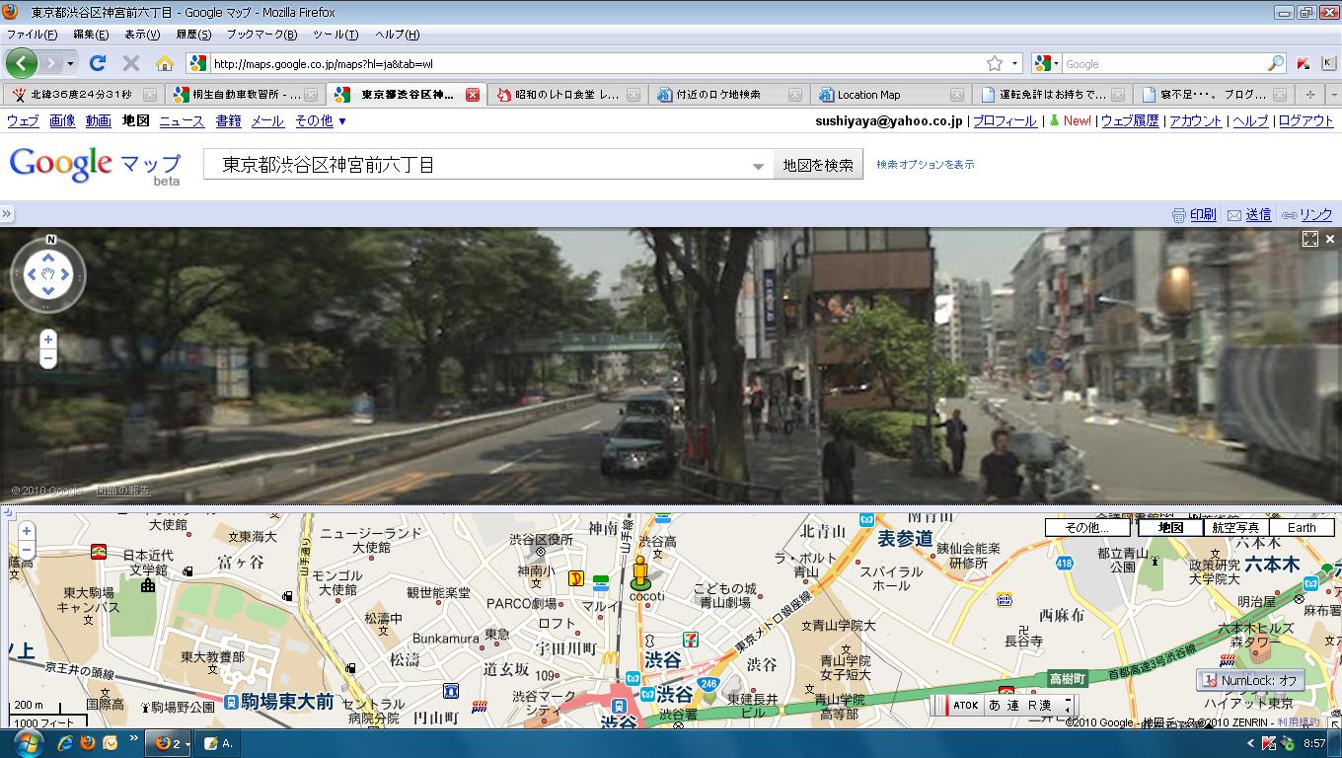The width and height of the screenshot is (1342, 758).
Task: Click the Firefox taskbar button
Action: (170, 742)
